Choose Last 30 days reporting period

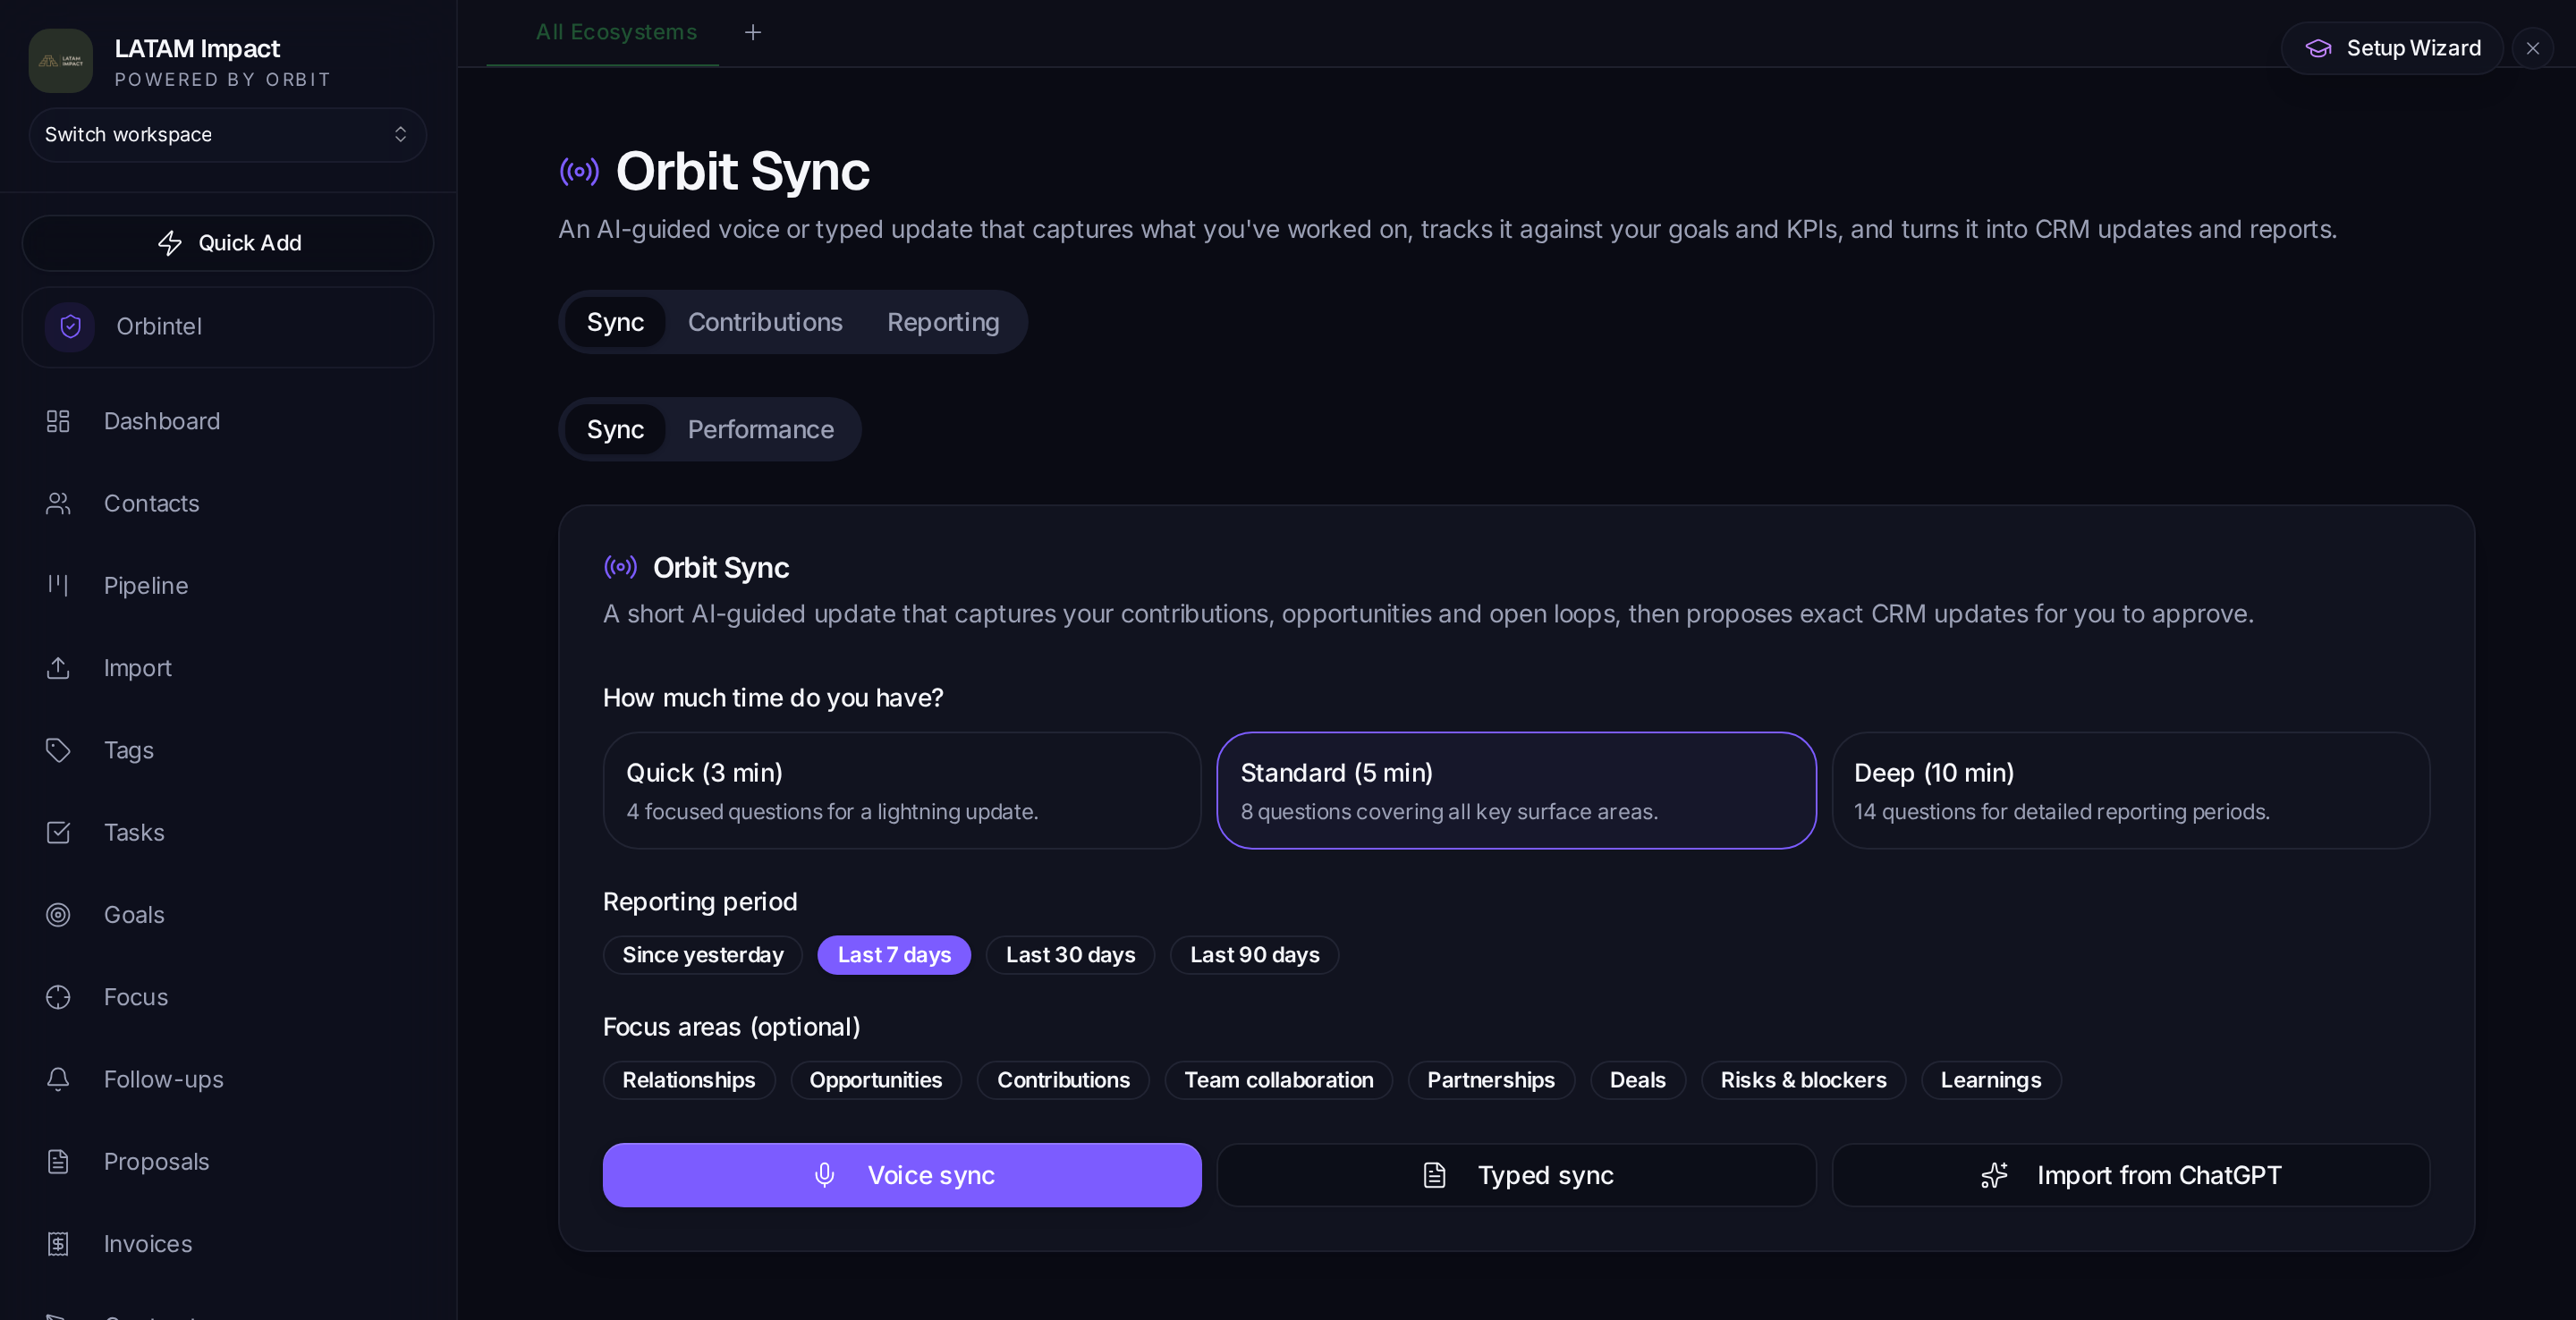pyautogui.click(x=1070, y=955)
